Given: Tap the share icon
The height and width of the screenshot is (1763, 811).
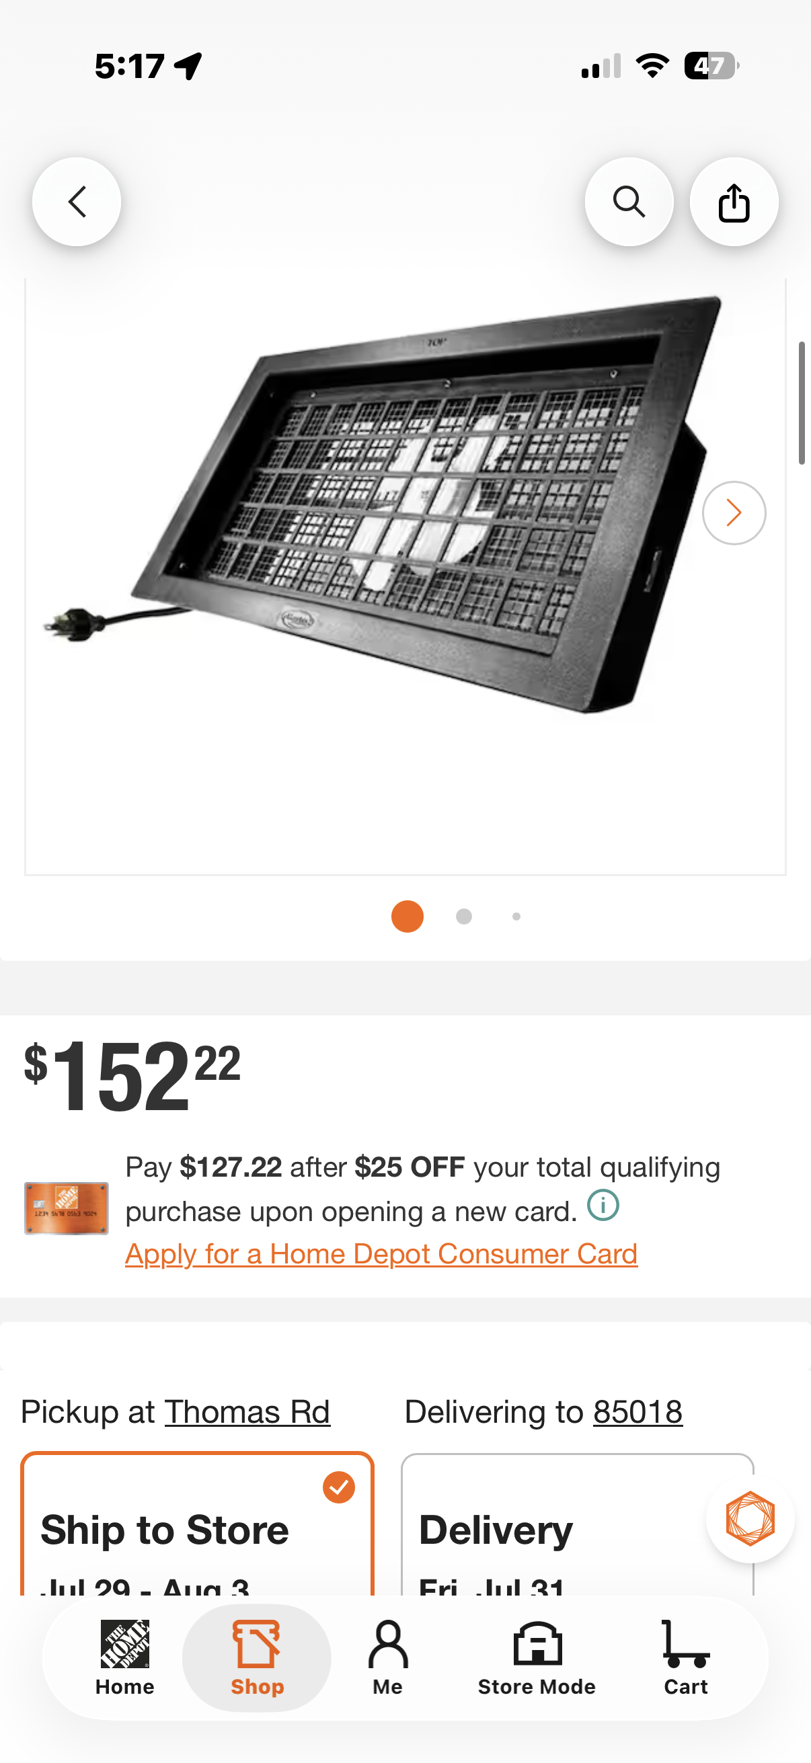Looking at the screenshot, I should (x=734, y=202).
